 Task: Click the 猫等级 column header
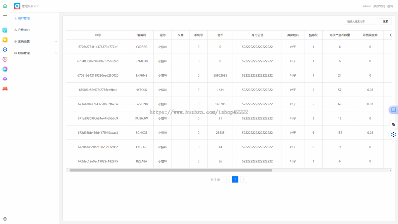tap(313, 35)
